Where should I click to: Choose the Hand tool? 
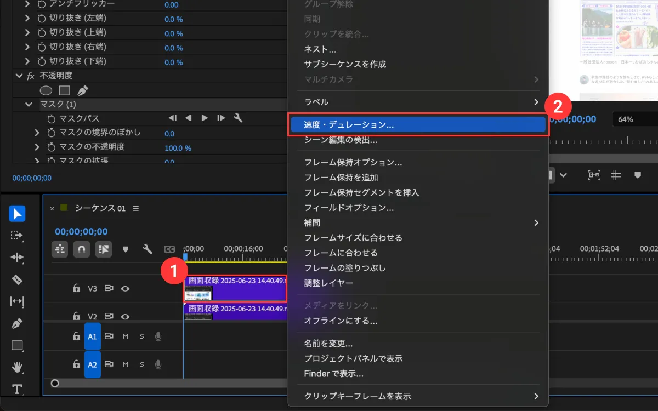(x=17, y=367)
